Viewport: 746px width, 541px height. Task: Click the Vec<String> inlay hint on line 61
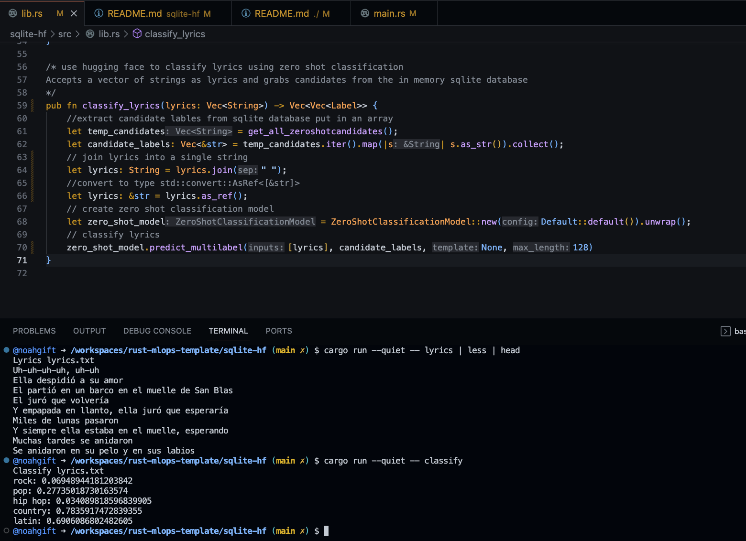[x=199, y=131]
